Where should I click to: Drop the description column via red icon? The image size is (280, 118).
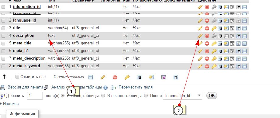pos(207,36)
